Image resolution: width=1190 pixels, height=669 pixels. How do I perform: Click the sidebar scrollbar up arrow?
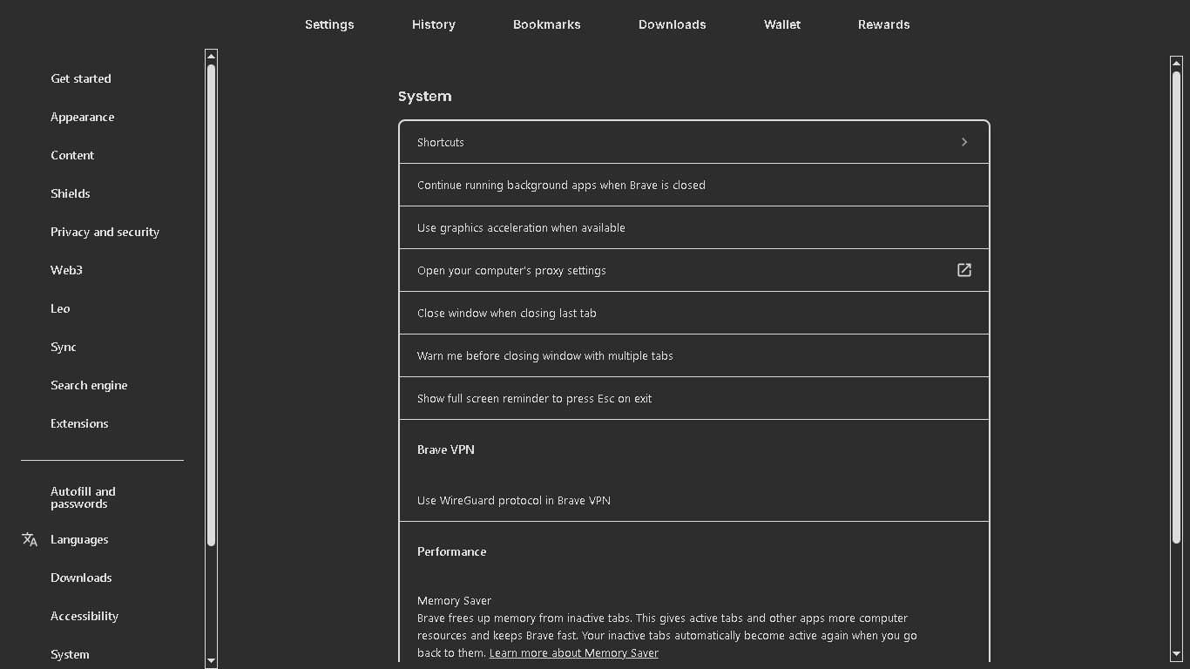click(x=211, y=56)
